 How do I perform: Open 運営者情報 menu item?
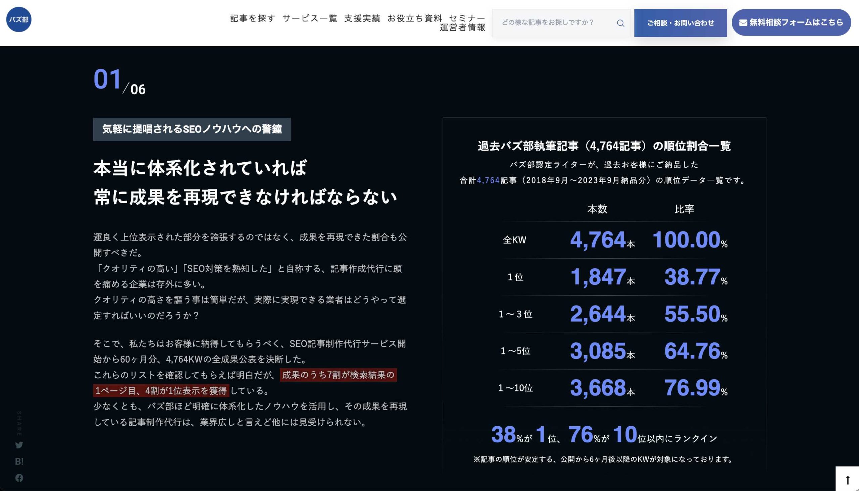coord(462,28)
